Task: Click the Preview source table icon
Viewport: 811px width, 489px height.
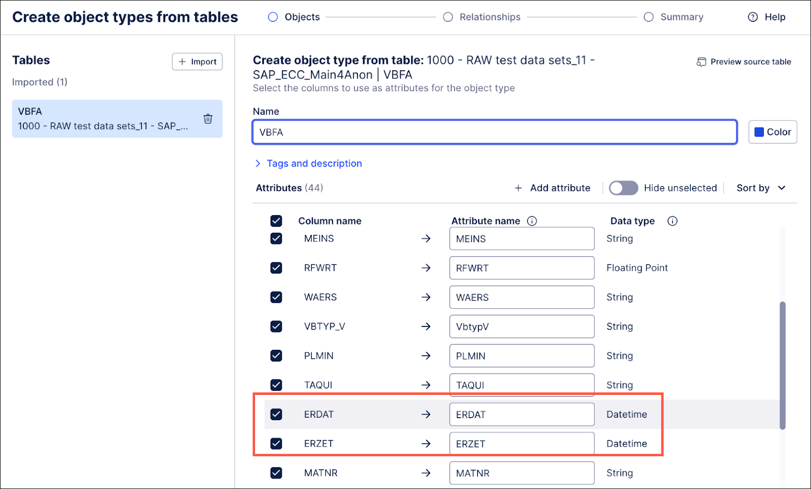Action: pyautogui.click(x=701, y=62)
